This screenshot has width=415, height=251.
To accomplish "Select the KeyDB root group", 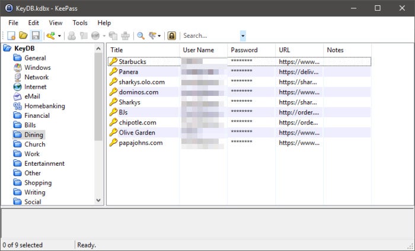I will (24, 49).
